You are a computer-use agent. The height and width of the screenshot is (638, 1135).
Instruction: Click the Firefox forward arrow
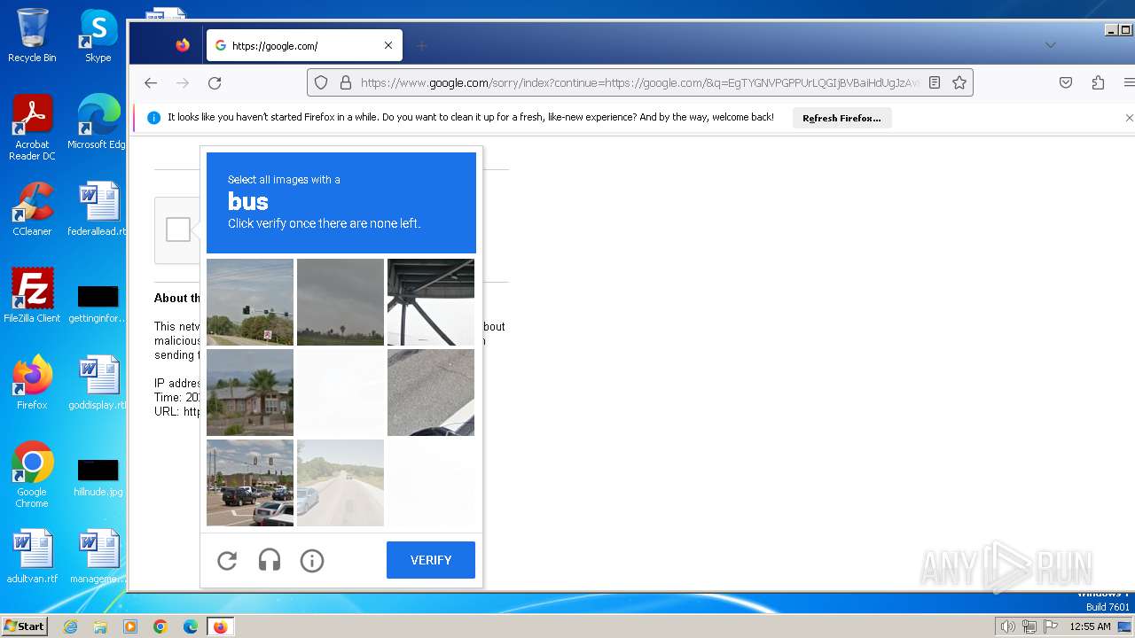(x=183, y=82)
